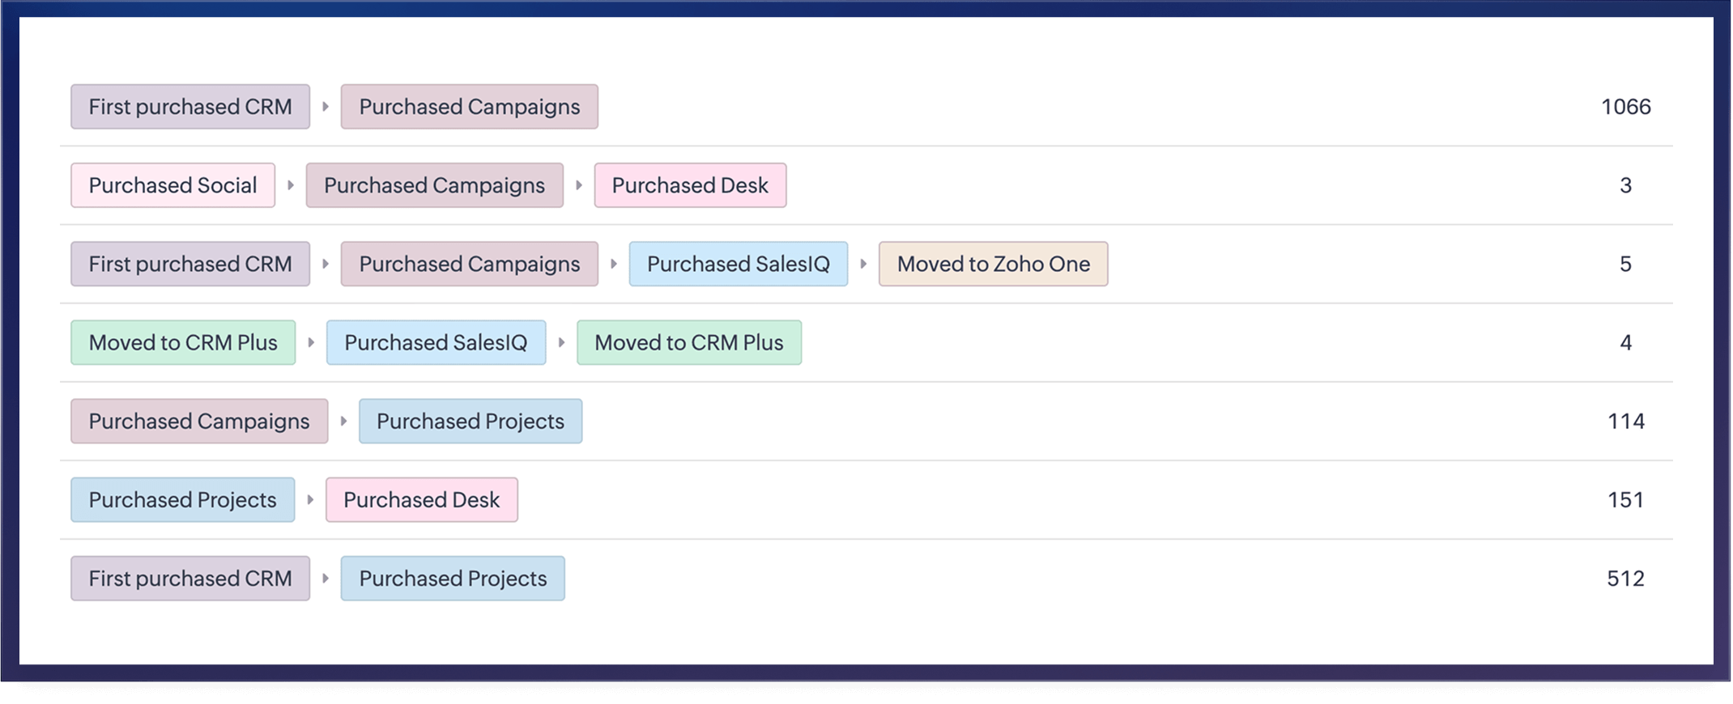Click the arrow before Moved to Zoho One
The image size is (1733, 704).
point(862,264)
